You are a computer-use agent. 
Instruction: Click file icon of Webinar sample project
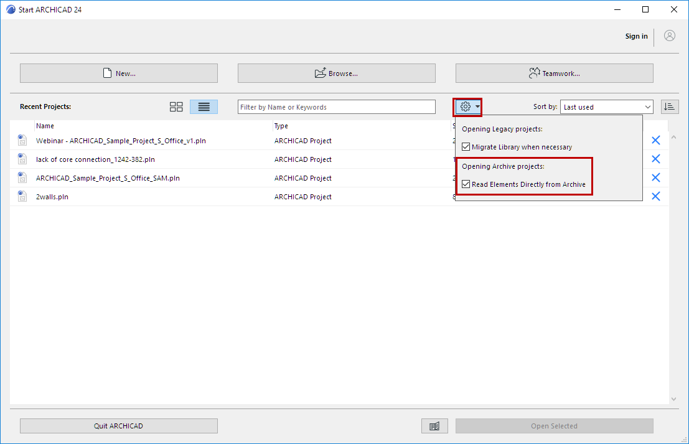[x=22, y=140]
